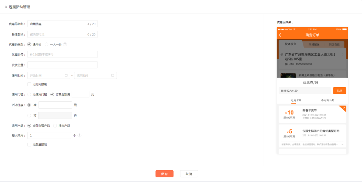Open the start time calendar icon

pos(66,75)
